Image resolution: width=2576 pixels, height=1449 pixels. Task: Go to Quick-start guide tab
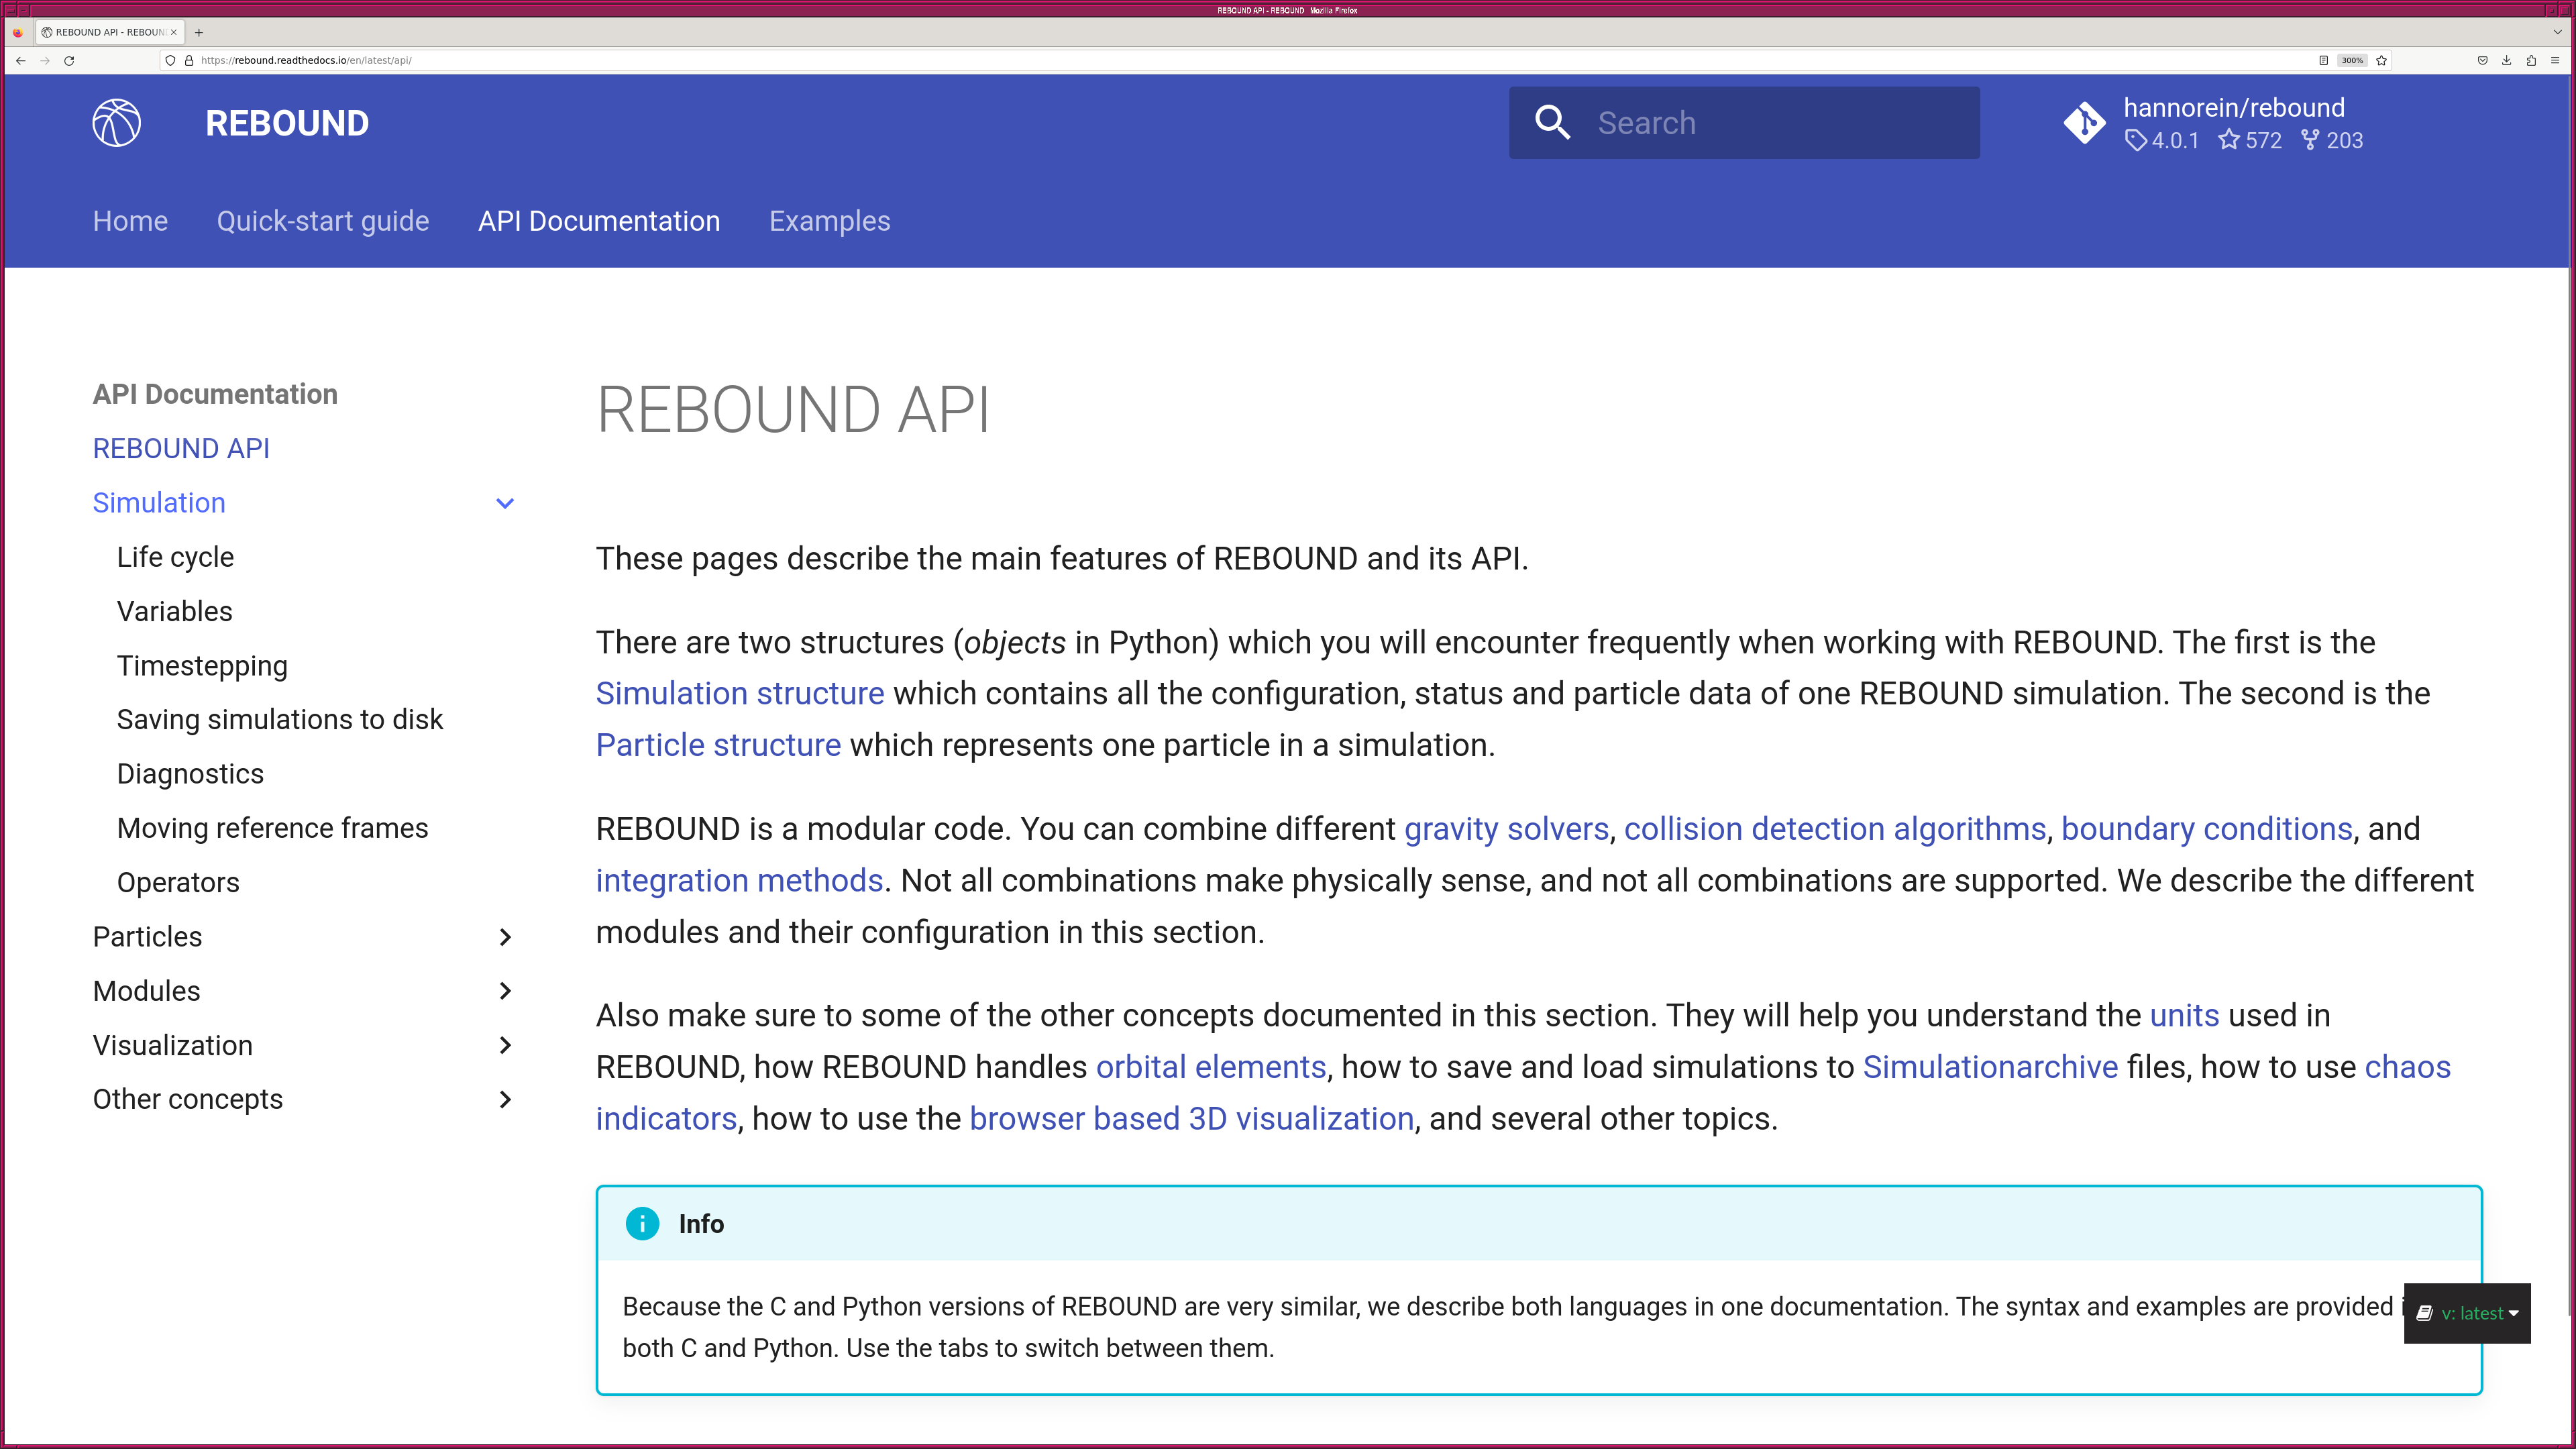(322, 221)
